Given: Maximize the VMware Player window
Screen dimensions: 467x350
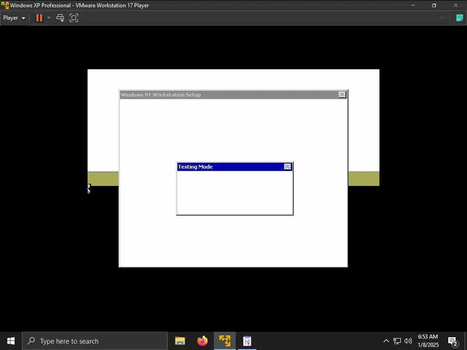Looking at the screenshot, I should [434, 5].
